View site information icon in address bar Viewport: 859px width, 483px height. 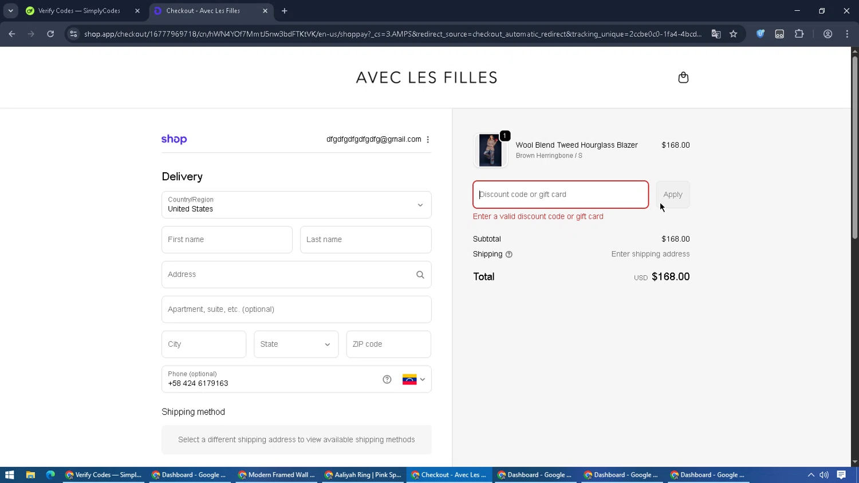tap(73, 34)
